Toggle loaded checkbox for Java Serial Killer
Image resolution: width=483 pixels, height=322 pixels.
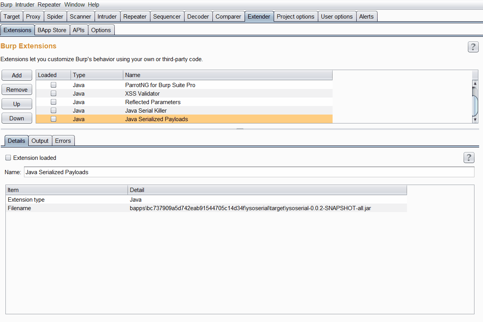[53, 110]
